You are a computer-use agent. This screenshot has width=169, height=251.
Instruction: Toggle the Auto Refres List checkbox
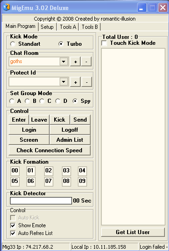tap(13, 233)
